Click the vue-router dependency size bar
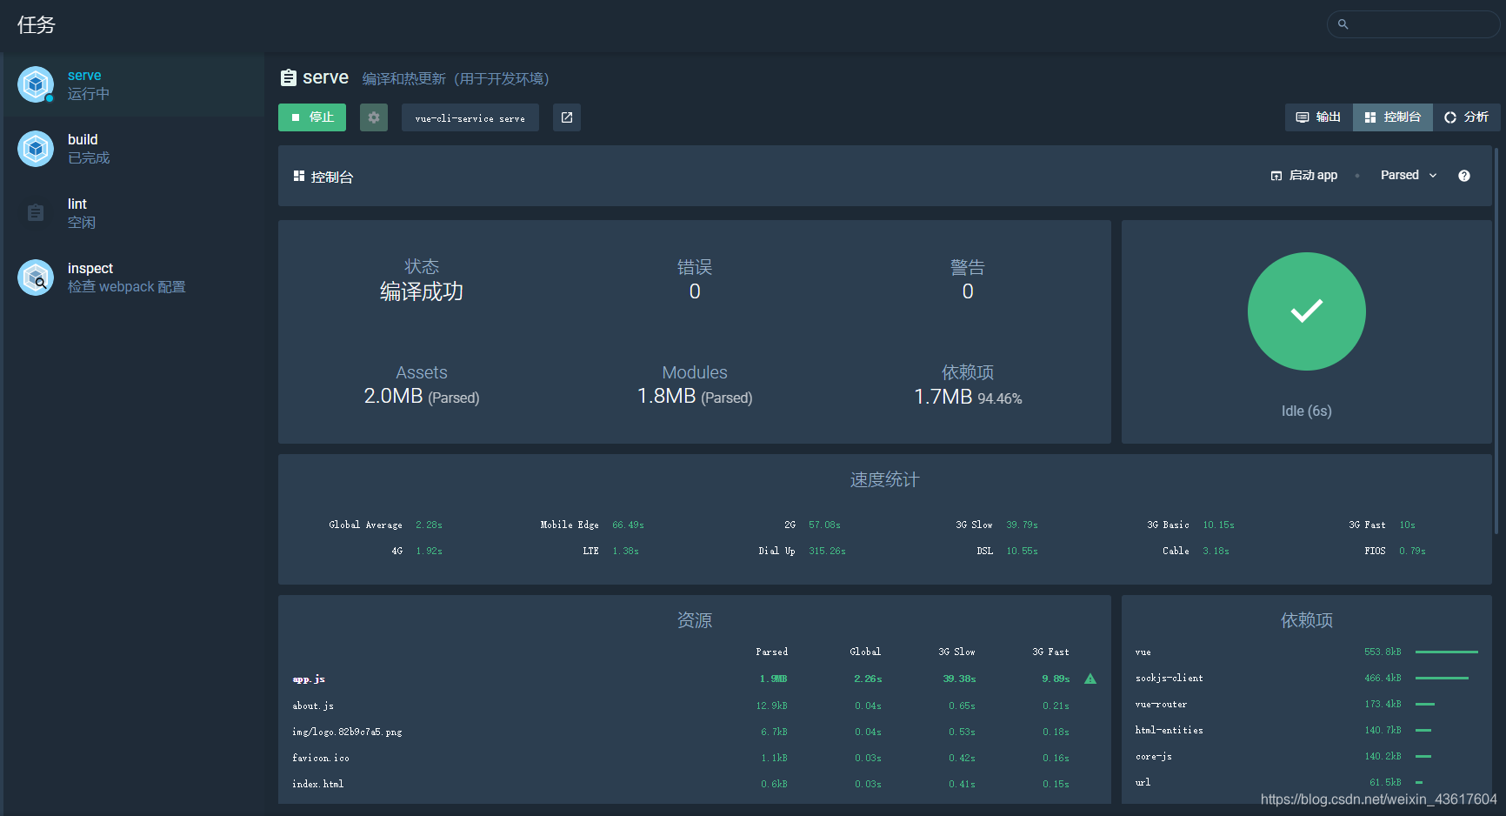1506x816 pixels. pyautogui.click(x=1425, y=704)
